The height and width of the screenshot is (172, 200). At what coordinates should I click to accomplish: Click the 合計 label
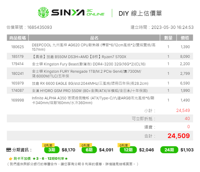[x=150, y=136]
